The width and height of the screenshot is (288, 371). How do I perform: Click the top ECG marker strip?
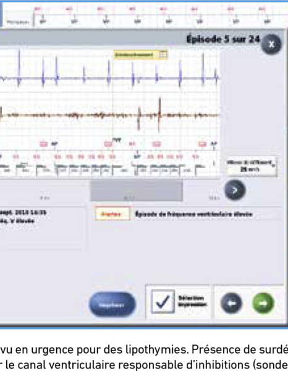(x=161, y=15)
